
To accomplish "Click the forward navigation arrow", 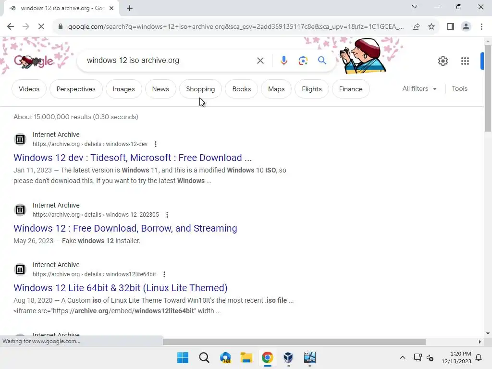I will point(26,26).
